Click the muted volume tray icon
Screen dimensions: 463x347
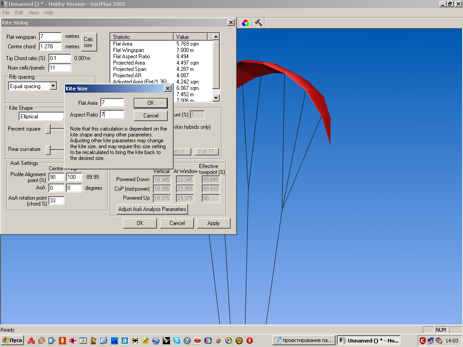439,340
